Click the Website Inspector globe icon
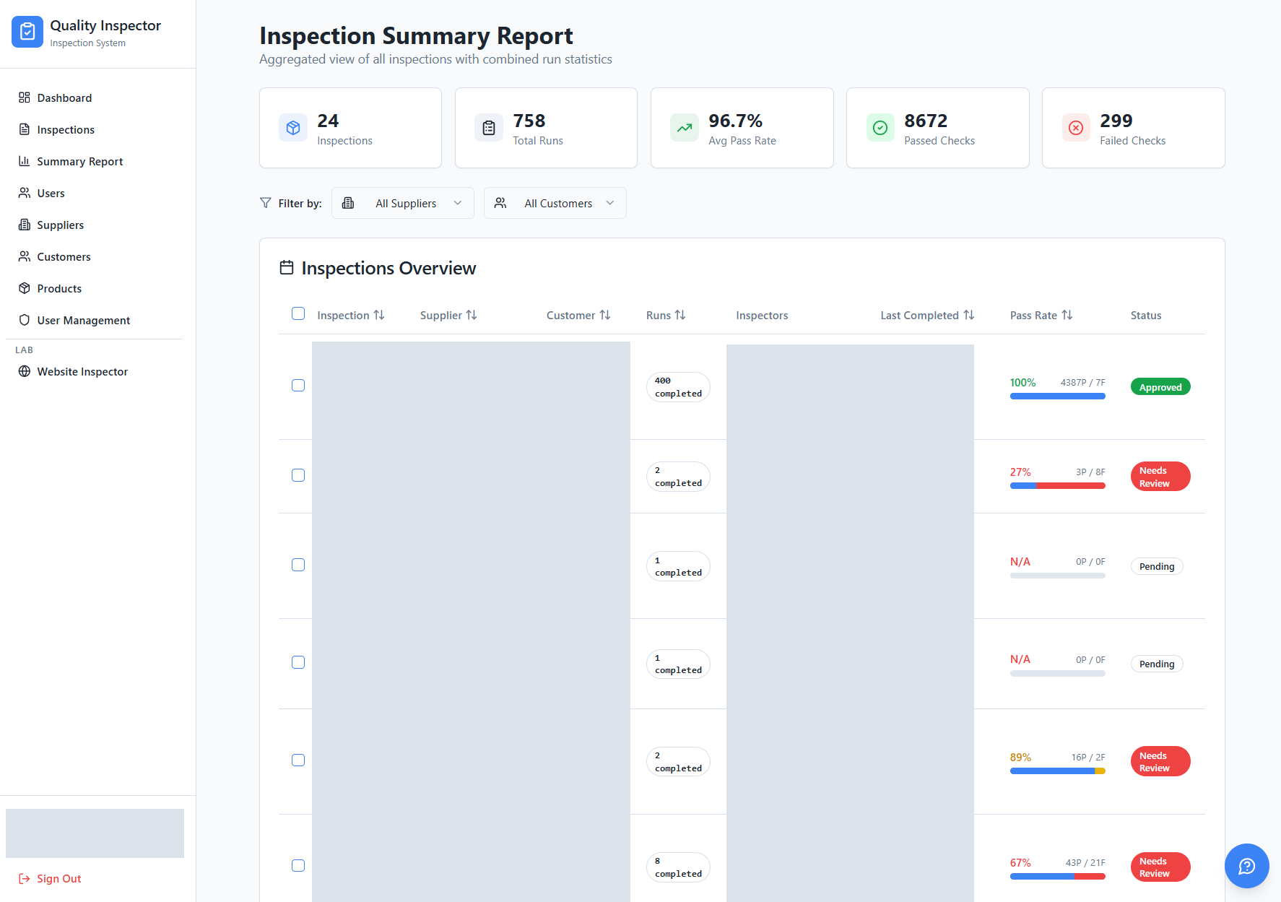 (25, 371)
